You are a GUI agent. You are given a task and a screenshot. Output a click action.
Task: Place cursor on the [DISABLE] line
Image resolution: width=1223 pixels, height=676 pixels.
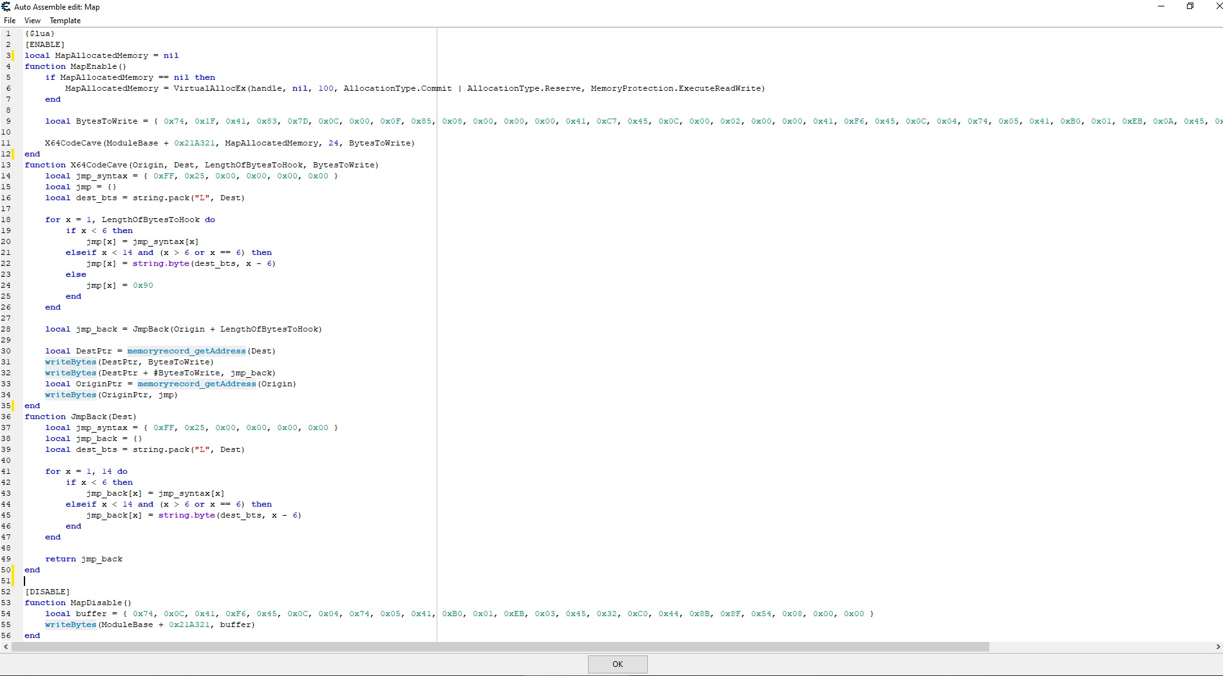[x=48, y=592]
